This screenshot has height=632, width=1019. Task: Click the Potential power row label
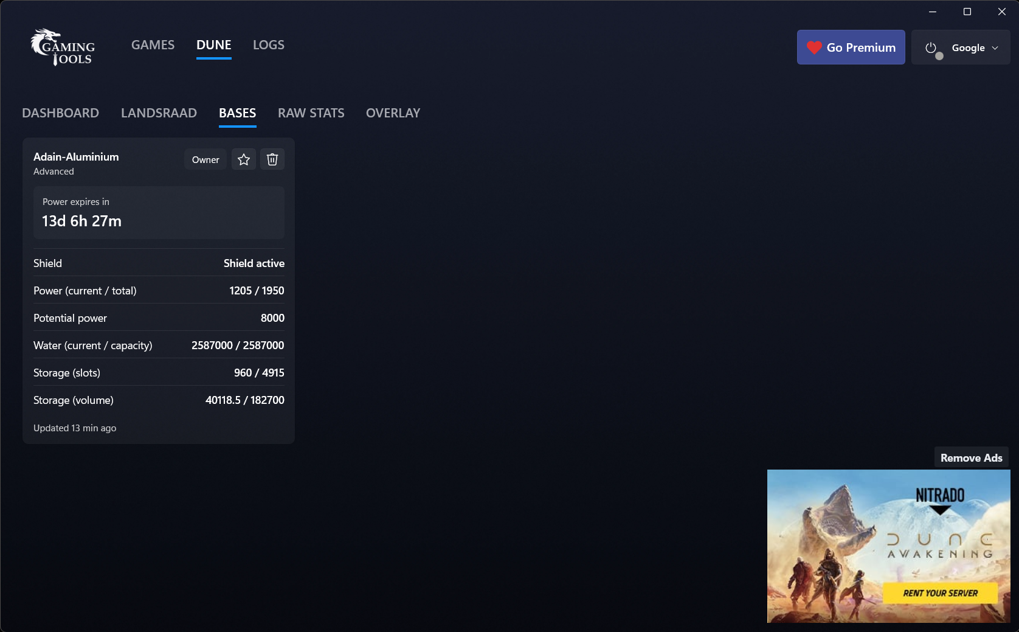(70, 318)
